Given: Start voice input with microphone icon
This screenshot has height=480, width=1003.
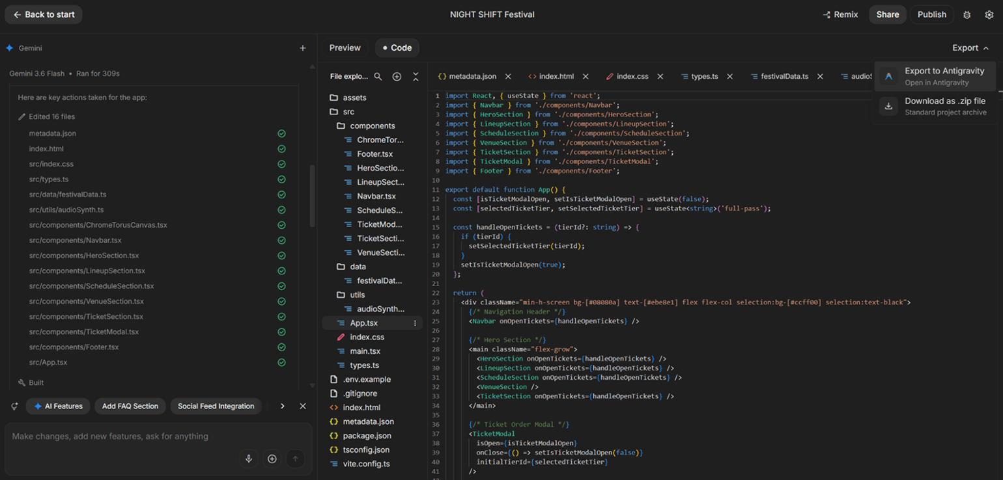Looking at the screenshot, I should coord(248,459).
